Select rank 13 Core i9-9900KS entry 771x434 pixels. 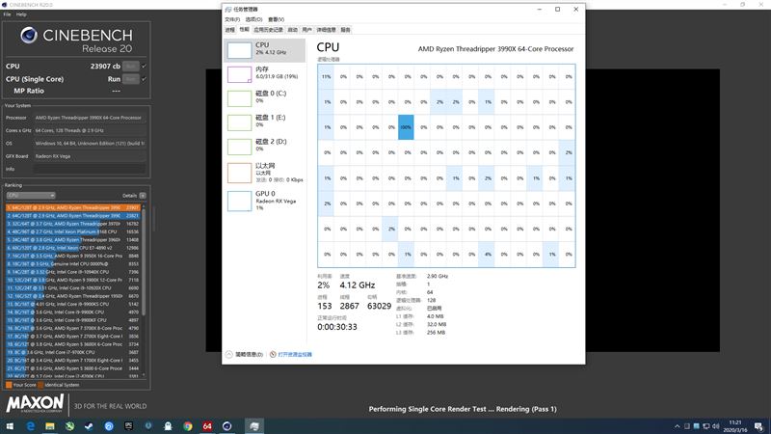(x=73, y=304)
